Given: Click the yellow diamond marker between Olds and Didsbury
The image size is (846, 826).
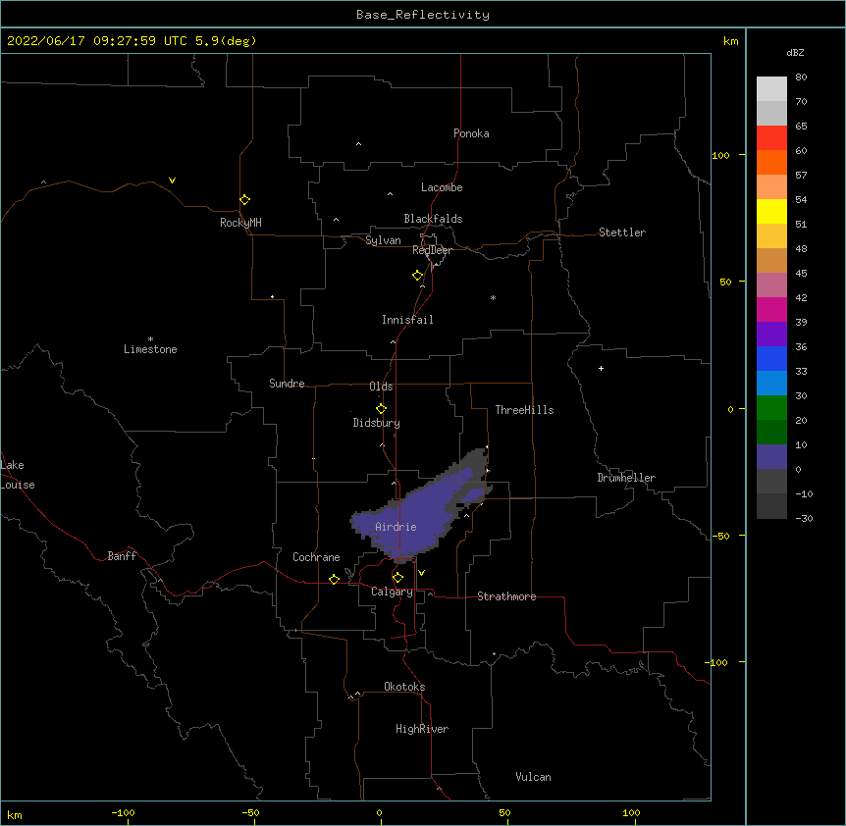Looking at the screenshot, I should tap(382, 409).
